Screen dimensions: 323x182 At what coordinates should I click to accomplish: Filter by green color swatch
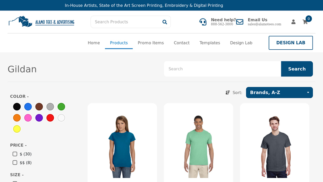[61, 107]
